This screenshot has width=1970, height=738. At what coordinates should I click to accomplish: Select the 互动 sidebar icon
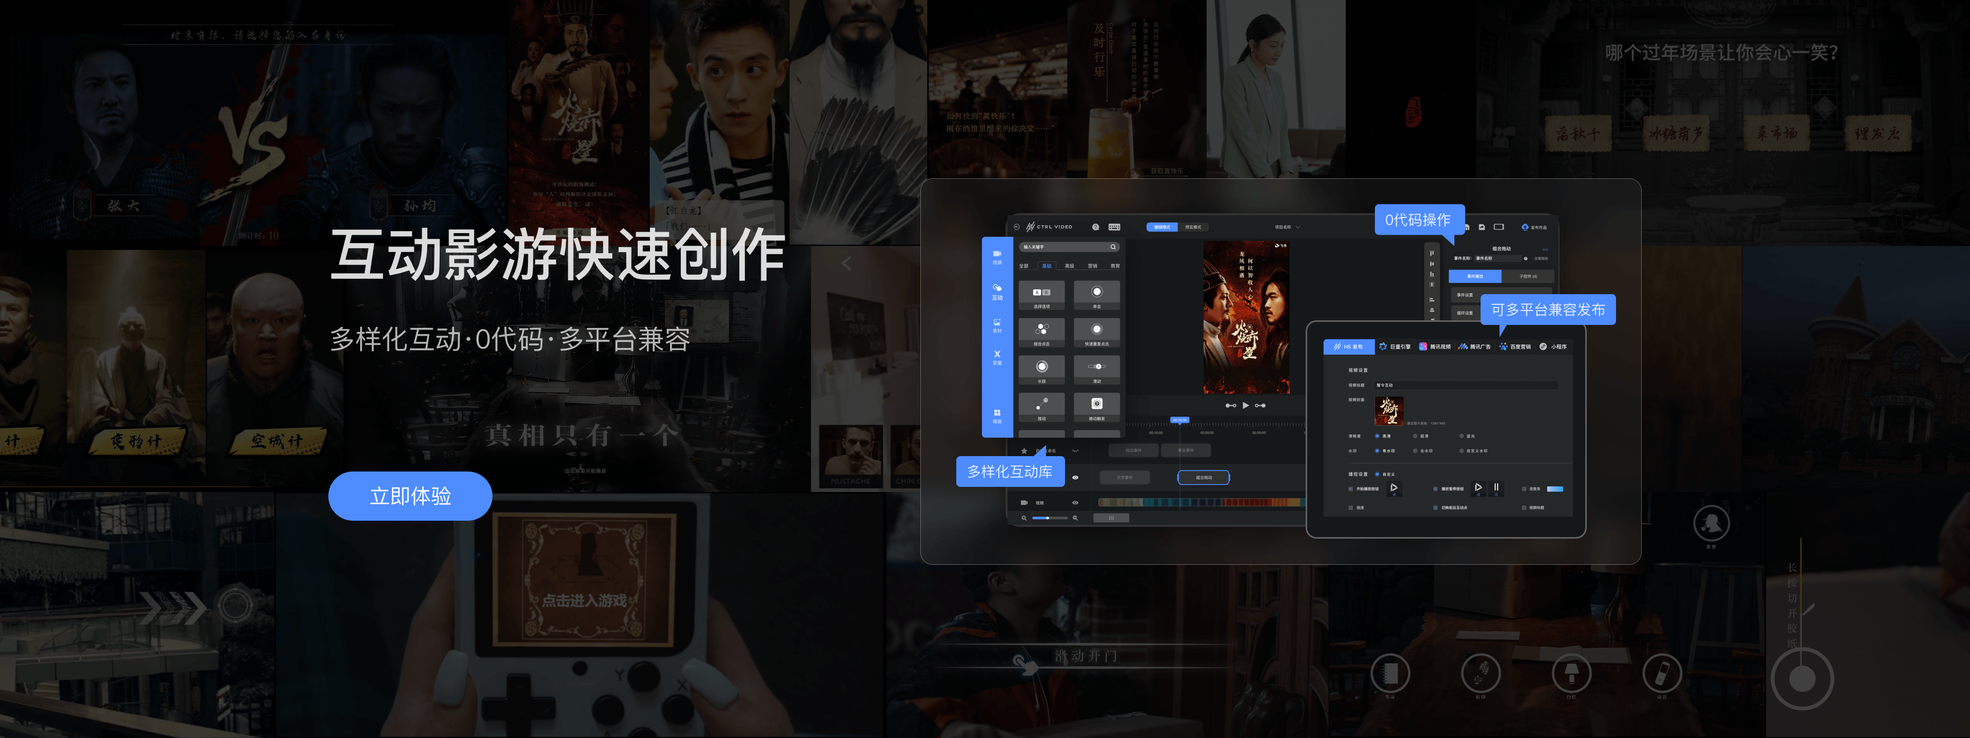tap(997, 292)
